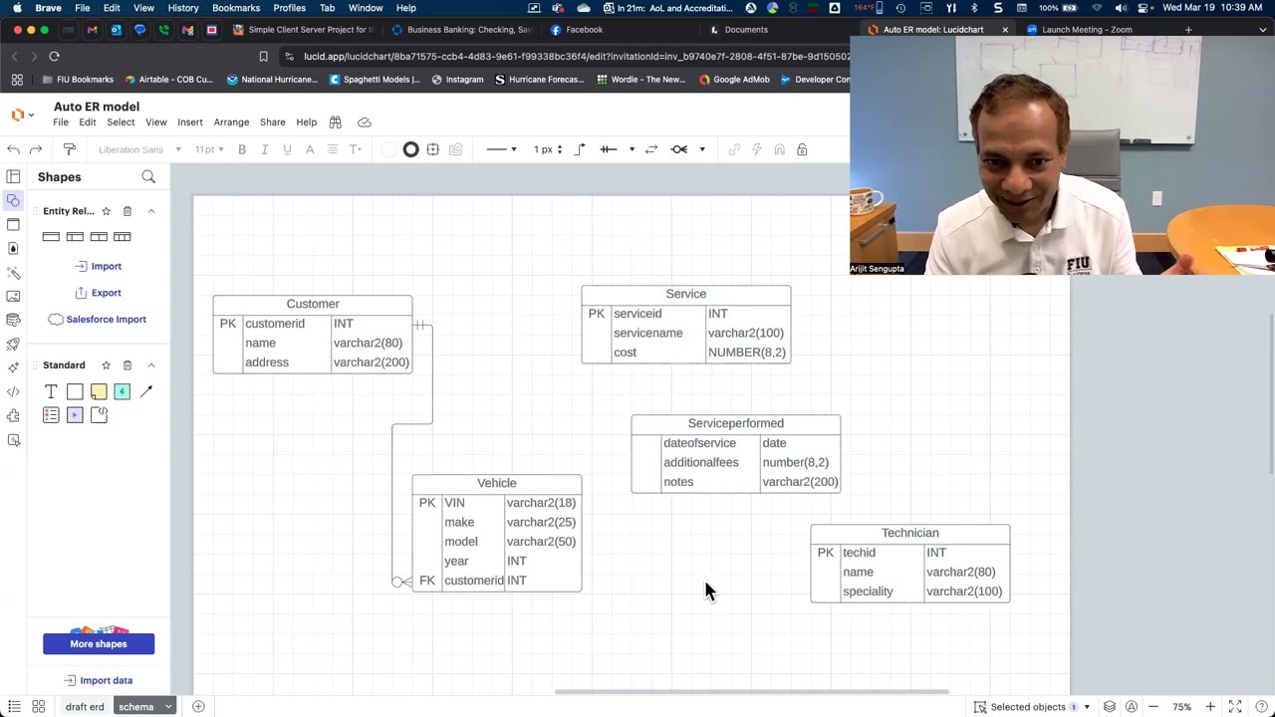1275x717 pixels.
Task: Open the Insert menu in Lucidchart
Action: pos(190,122)
